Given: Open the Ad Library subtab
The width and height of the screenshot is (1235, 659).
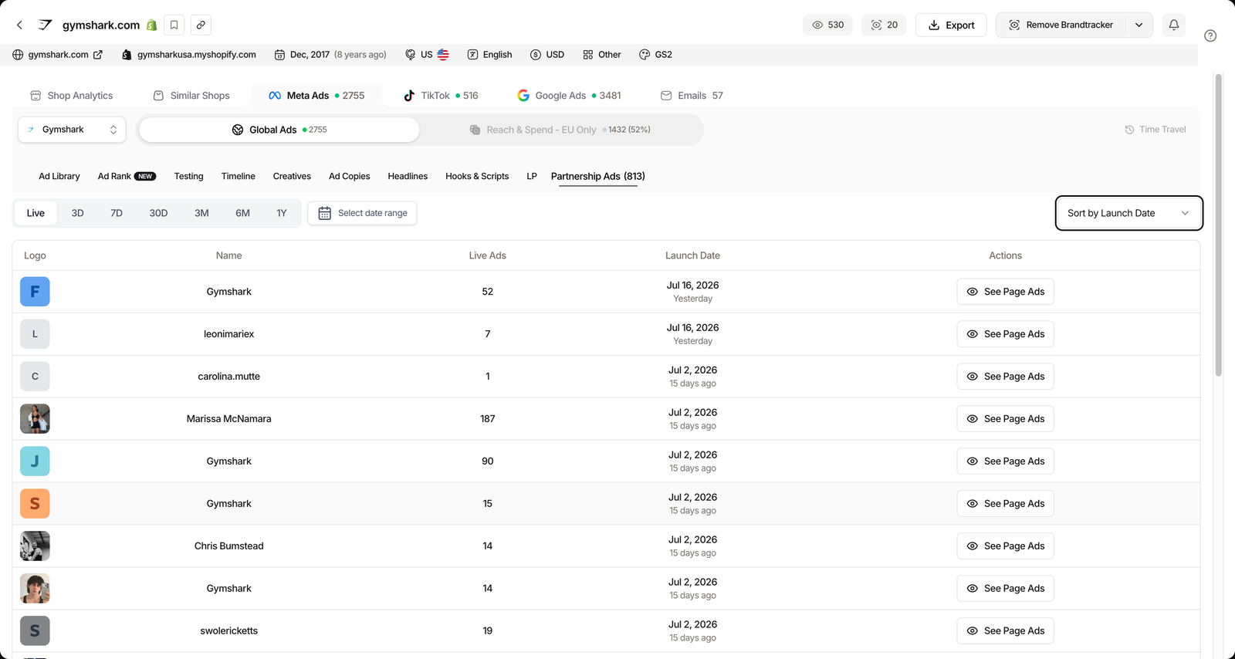Looking at the screenshot, I should pyautogui.click(x=59, y=176).
